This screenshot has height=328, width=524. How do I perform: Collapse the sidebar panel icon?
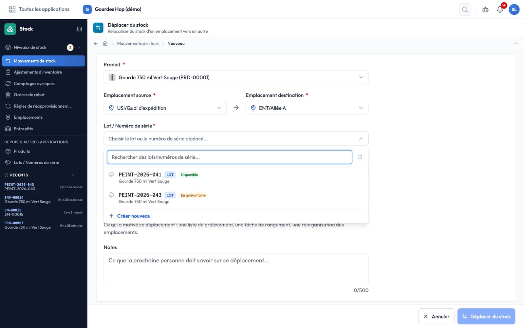[x=79, y=29]
